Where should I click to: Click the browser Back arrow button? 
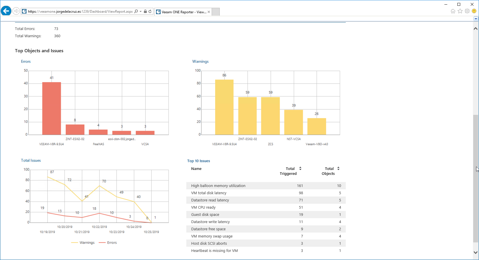pos(6,11)
